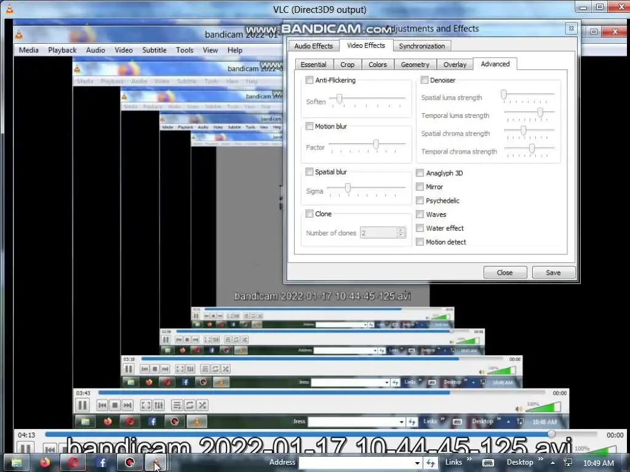Open the Geometry tab
The image size is (630, 472).
[x=415, y=65]
